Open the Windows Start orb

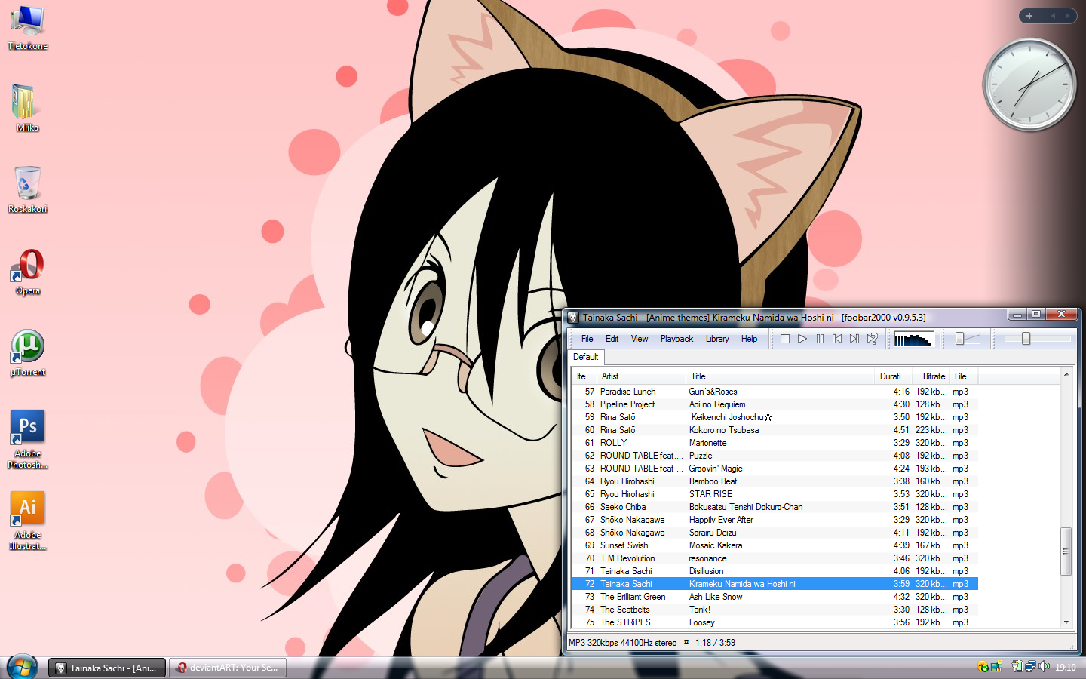tap(22, 667)
